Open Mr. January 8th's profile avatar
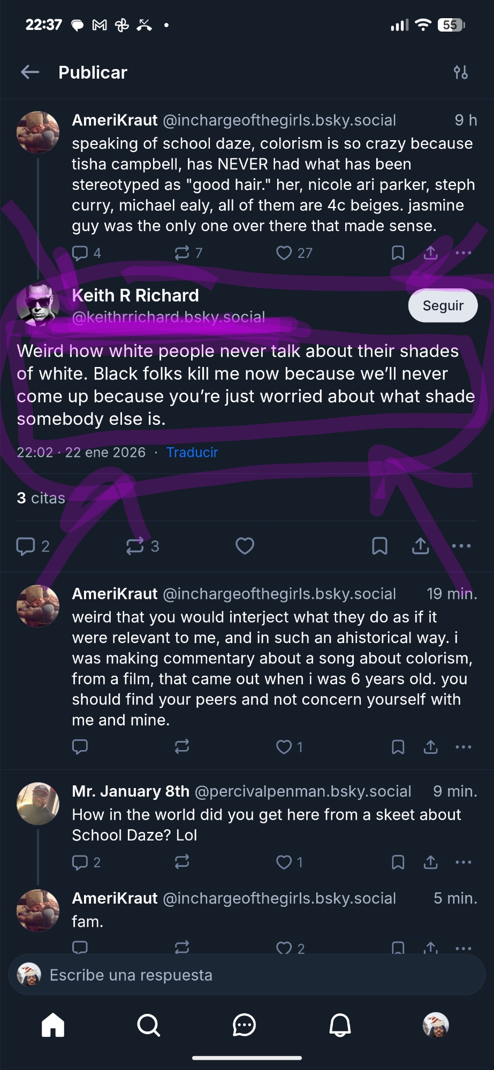Viewport: 494px width, 1070px height. point(38,803)
